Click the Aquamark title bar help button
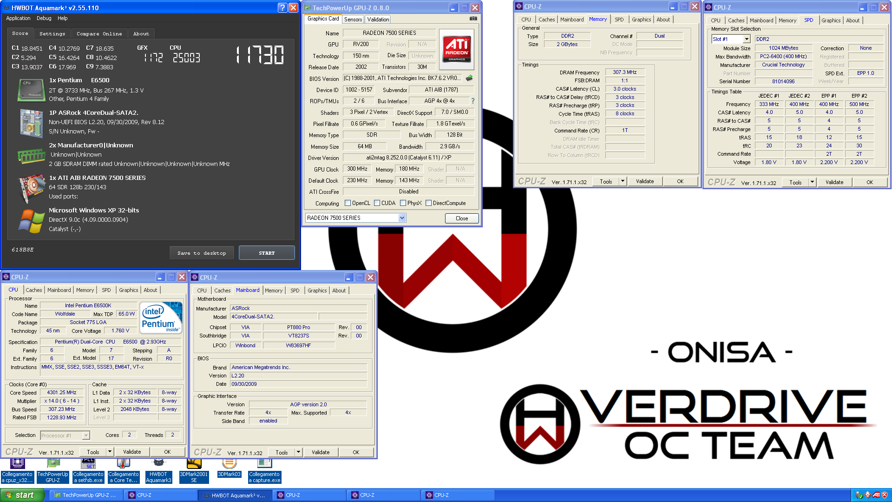Image resolution: width=892 pixels, height=502 pixels. click(x=282, y=7)
